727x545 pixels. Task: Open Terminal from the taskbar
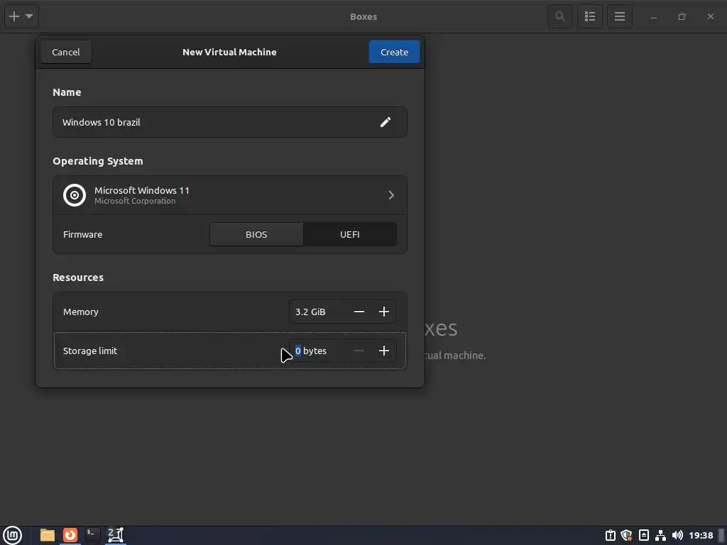tap(93, 535)
